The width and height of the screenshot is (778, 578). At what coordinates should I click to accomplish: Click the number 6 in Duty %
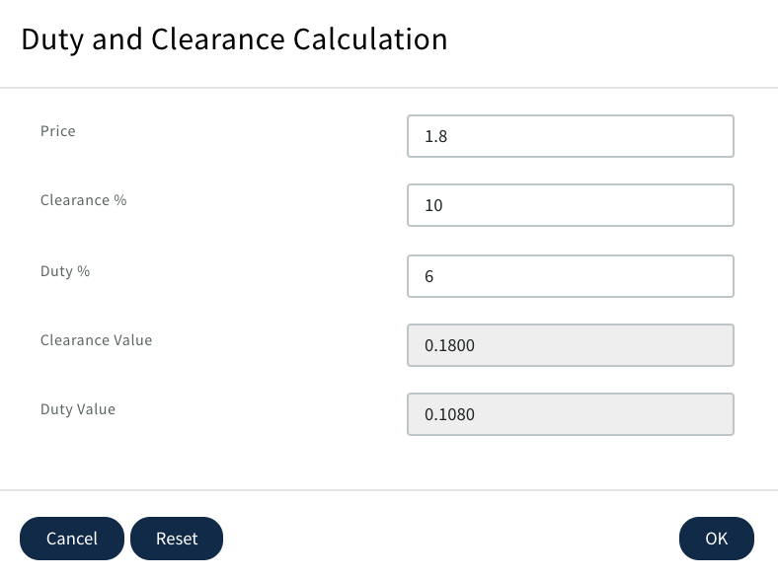tap(429, 277)
